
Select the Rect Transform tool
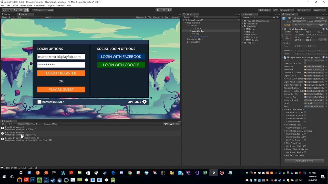[26, 10]
